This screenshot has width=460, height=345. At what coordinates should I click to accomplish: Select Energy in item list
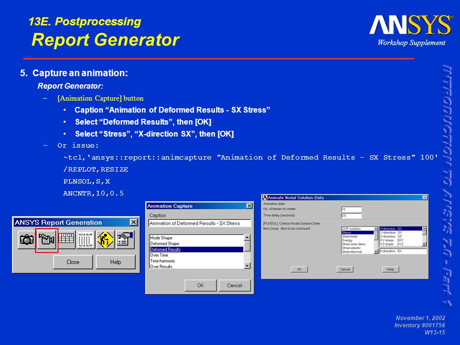point(357,240)
